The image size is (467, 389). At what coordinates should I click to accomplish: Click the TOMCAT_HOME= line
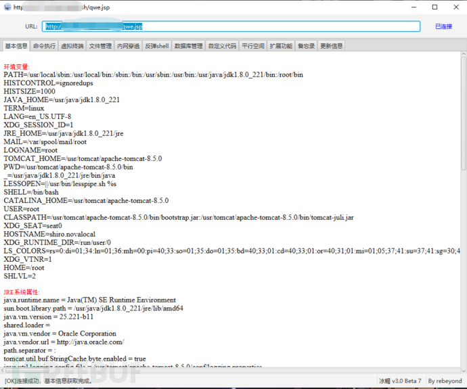point(83,158)
